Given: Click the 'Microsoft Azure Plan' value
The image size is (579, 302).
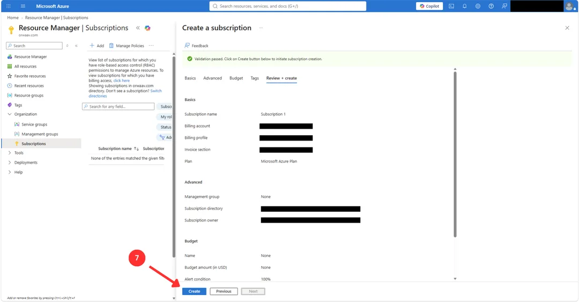Looking at the screenshot, I should tap(279, 161).
